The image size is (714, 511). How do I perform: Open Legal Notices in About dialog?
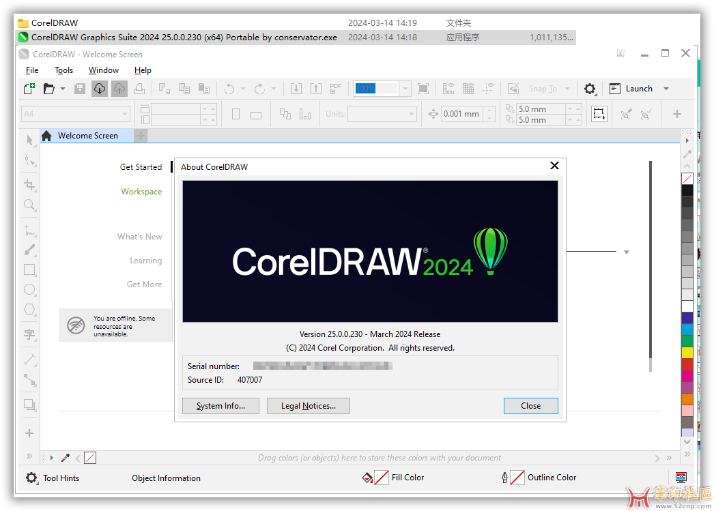pos(309,406)
